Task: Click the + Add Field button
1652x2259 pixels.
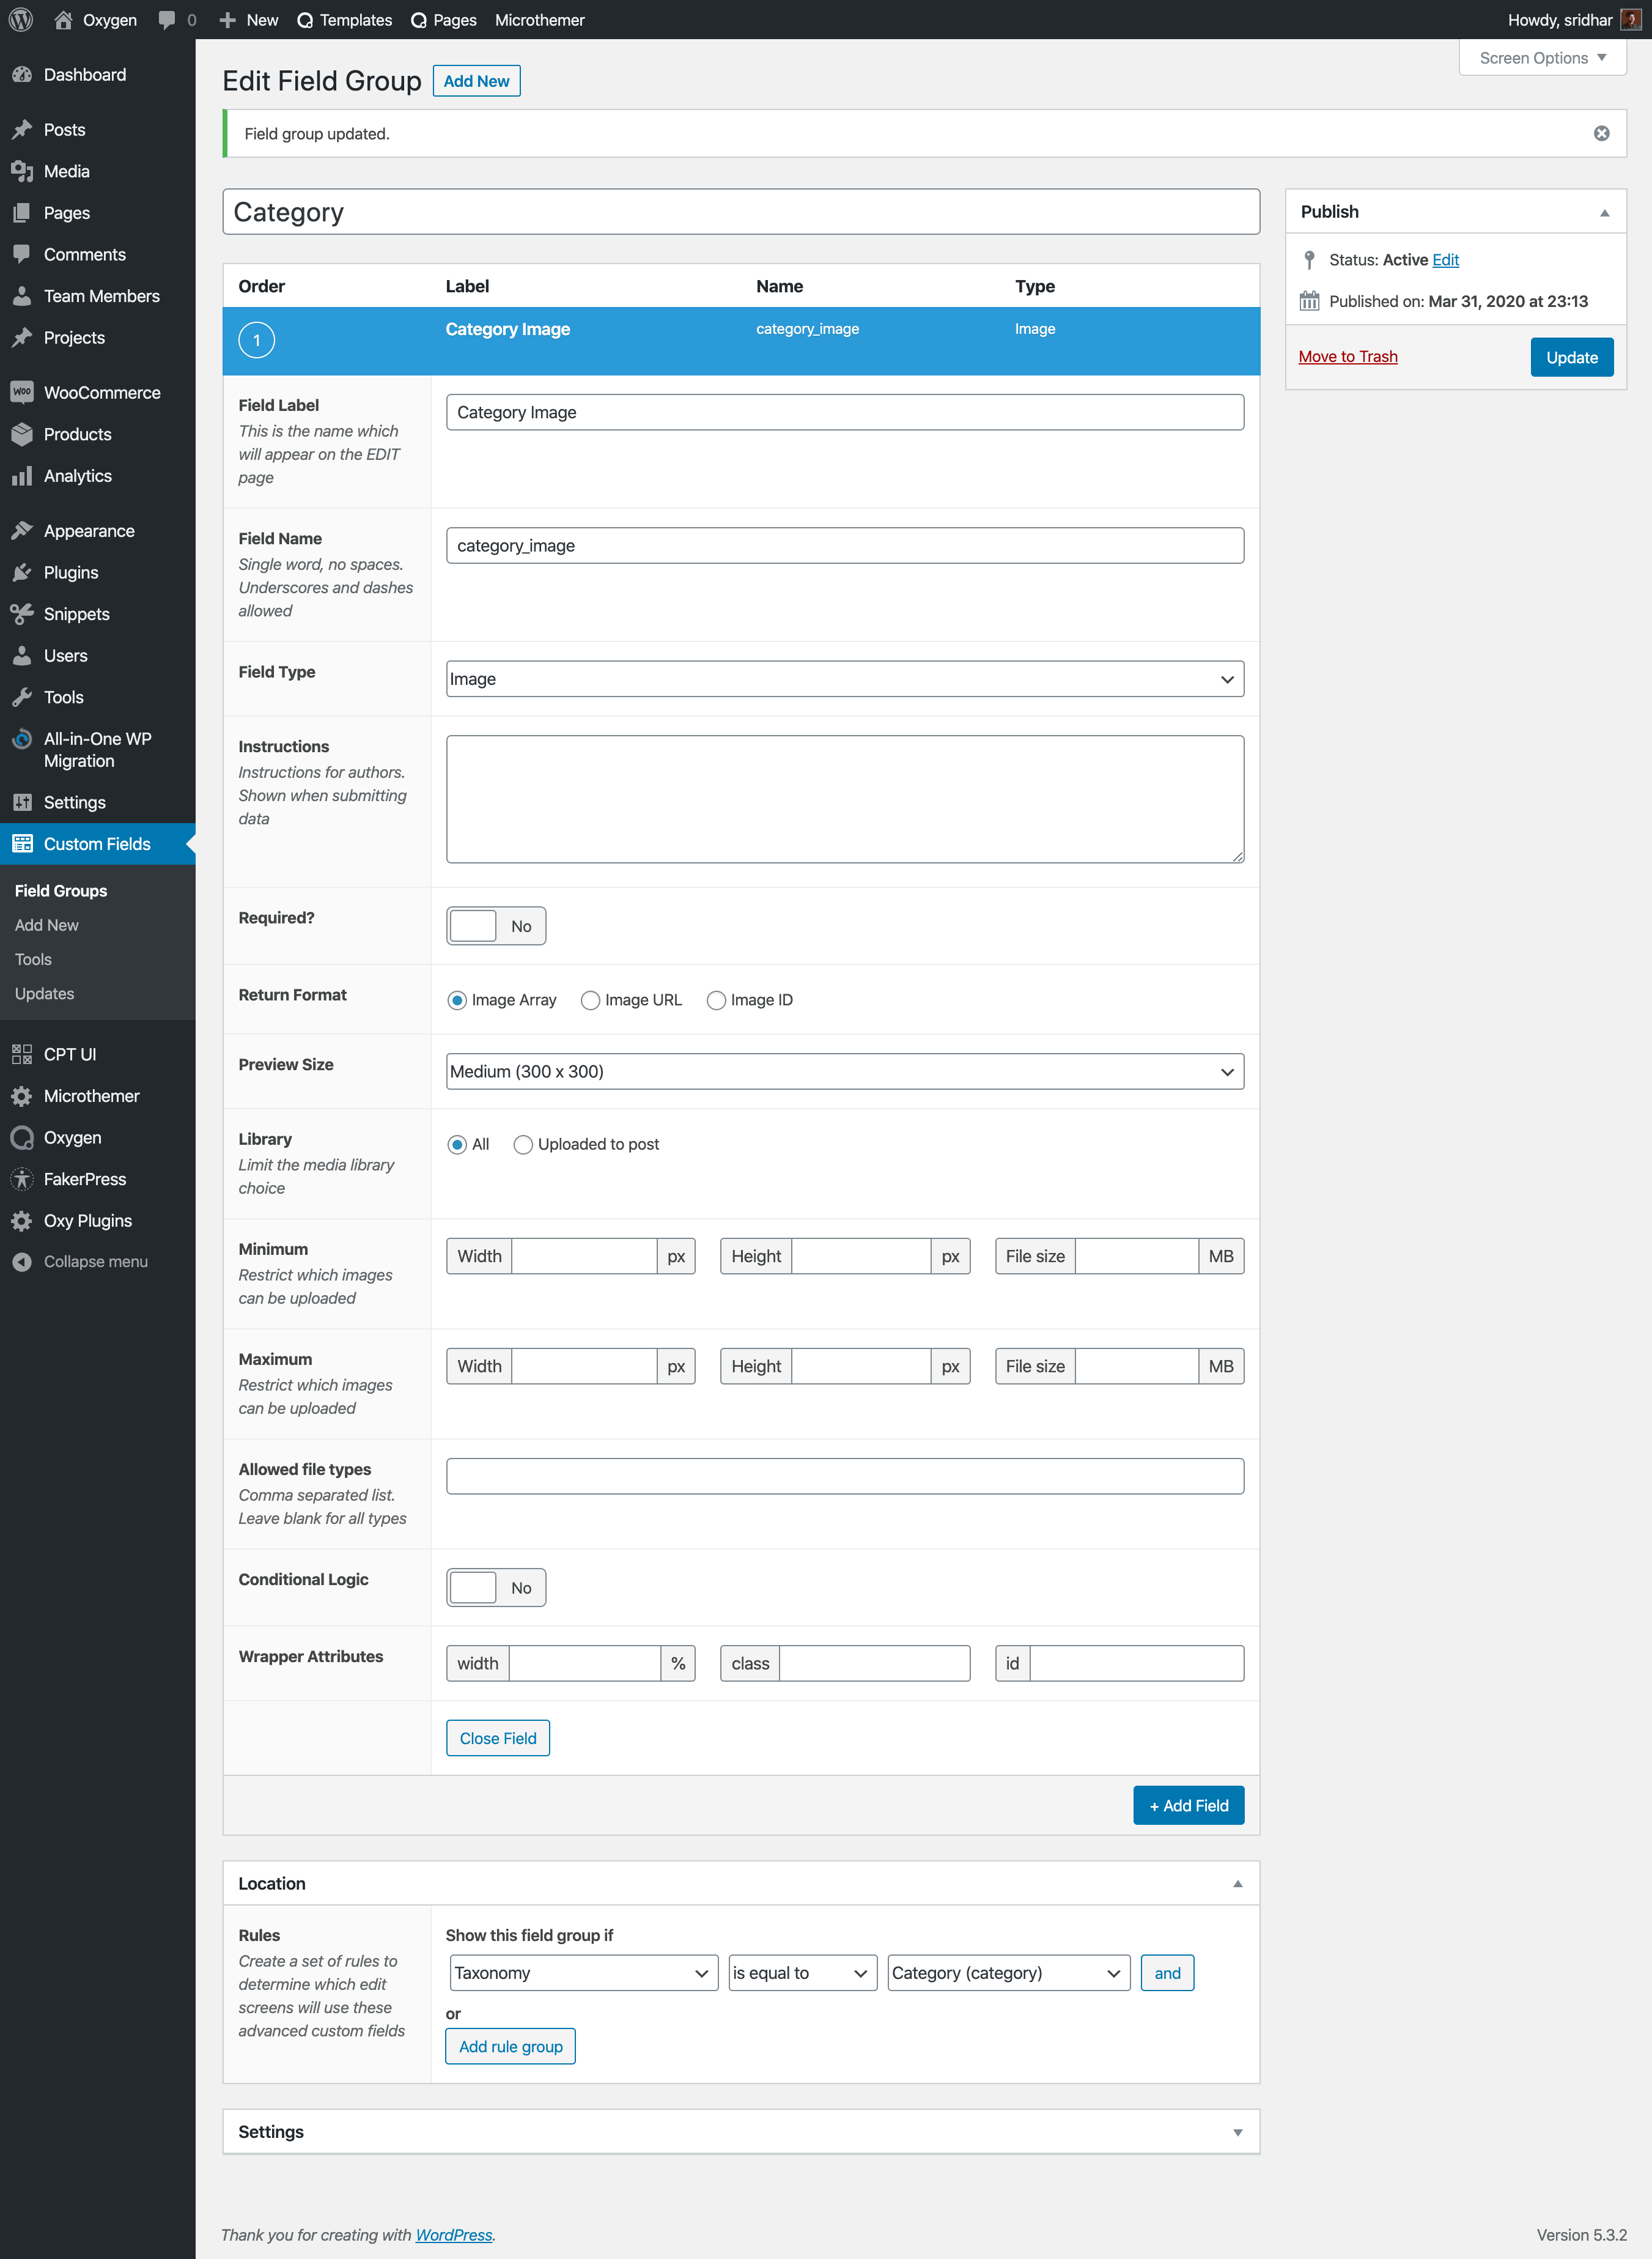Action: [x=1188, y=1806]
